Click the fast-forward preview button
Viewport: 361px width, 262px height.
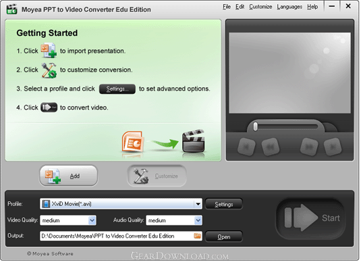click(309, 147)
